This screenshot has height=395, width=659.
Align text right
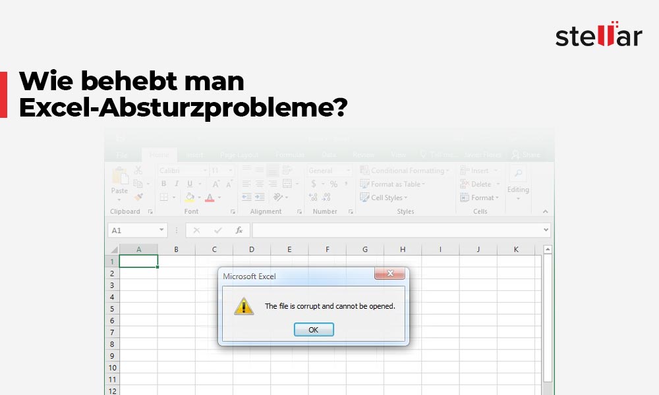tap(273, 184)
